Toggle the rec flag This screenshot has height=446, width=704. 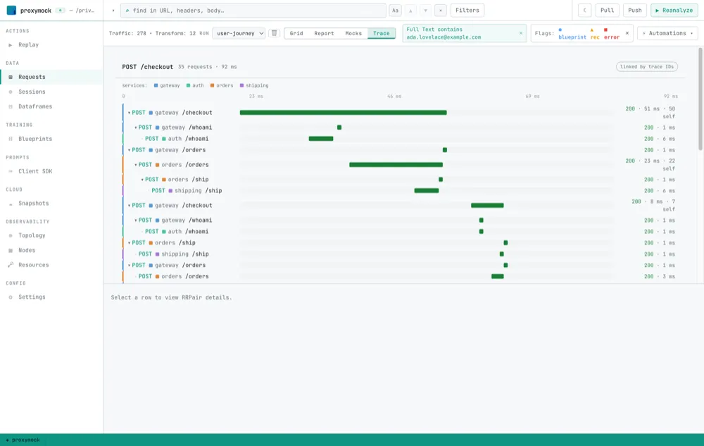594,34
